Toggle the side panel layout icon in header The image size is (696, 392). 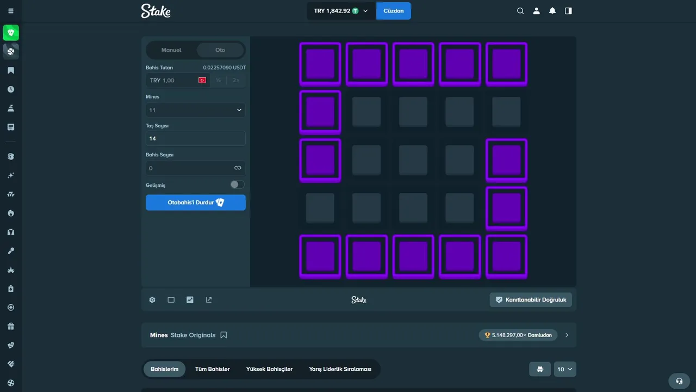pos(568,11)
